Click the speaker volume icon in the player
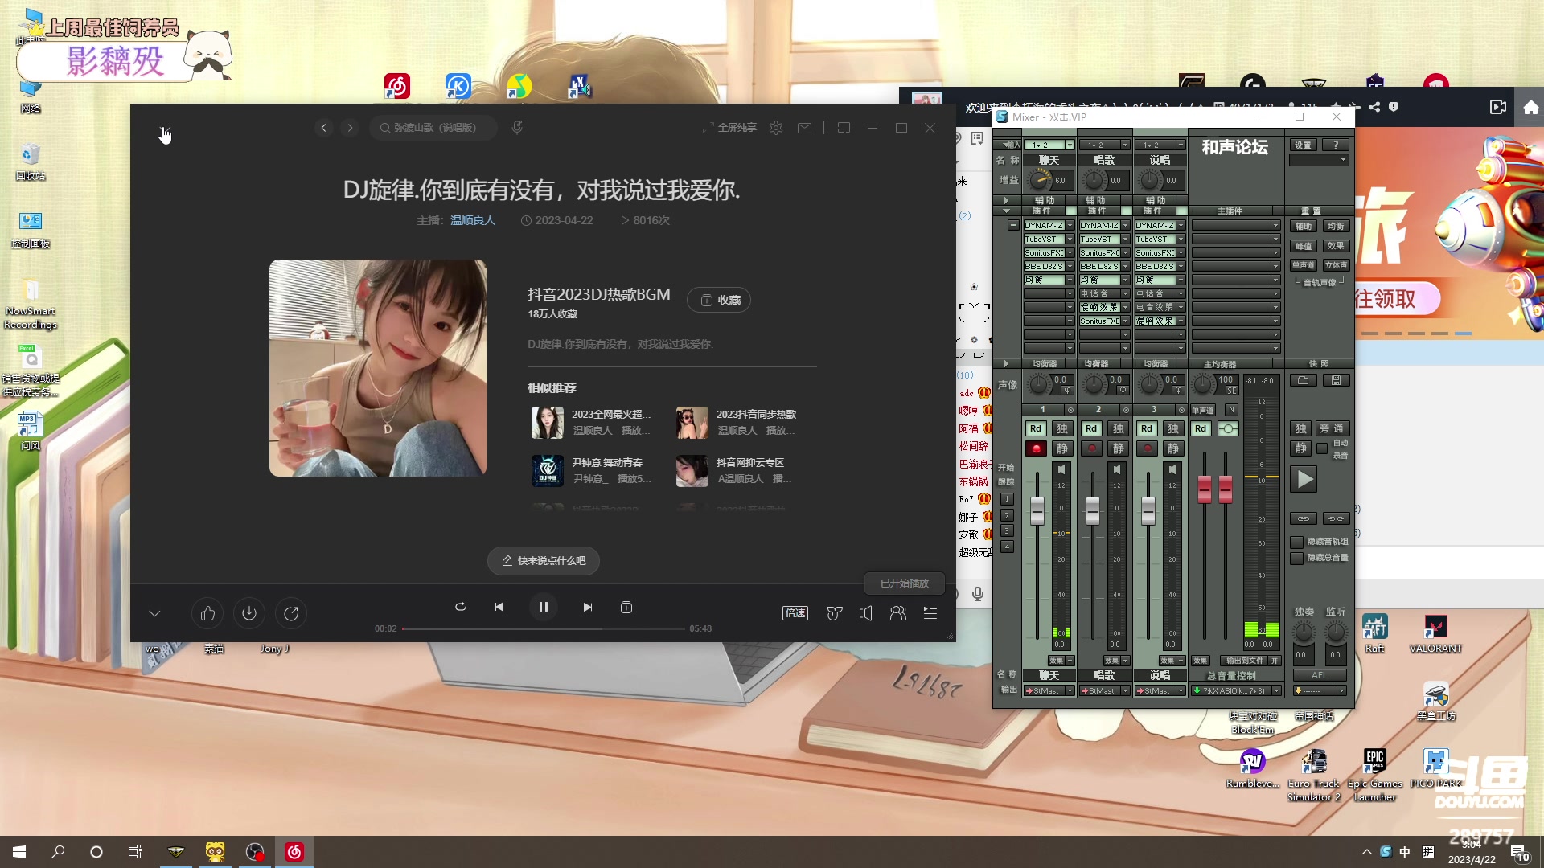This screenshot has width=1544, height=868. (x=865, y=612)
